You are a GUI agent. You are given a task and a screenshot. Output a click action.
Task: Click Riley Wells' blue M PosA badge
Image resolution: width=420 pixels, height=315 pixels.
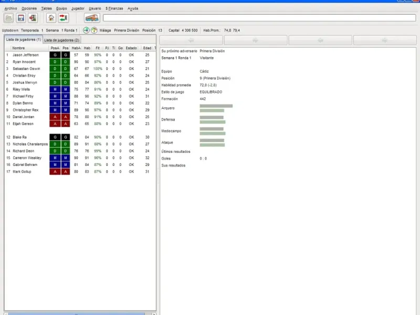[55, 89]
